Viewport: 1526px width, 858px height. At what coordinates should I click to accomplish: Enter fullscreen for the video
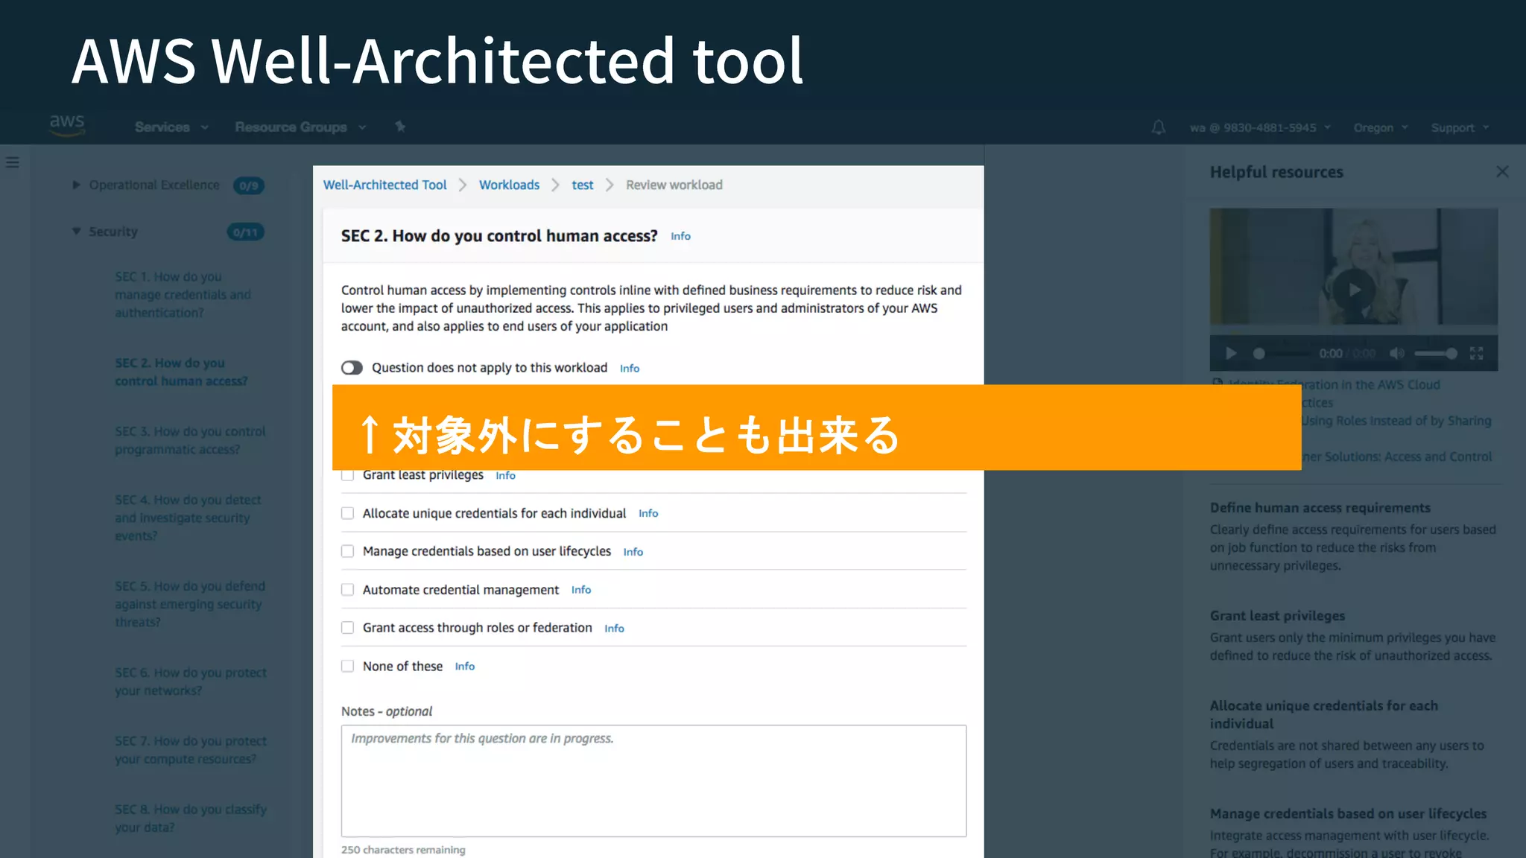(1476, 353)
